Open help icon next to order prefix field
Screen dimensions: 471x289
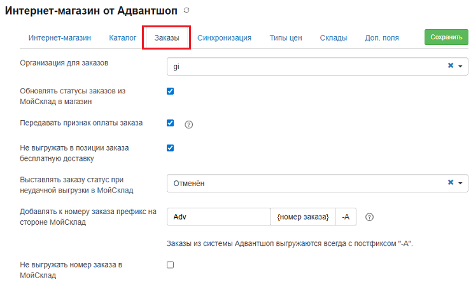coord(369,217)
